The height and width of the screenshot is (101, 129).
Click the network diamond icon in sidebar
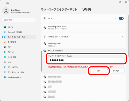(5, 37)
